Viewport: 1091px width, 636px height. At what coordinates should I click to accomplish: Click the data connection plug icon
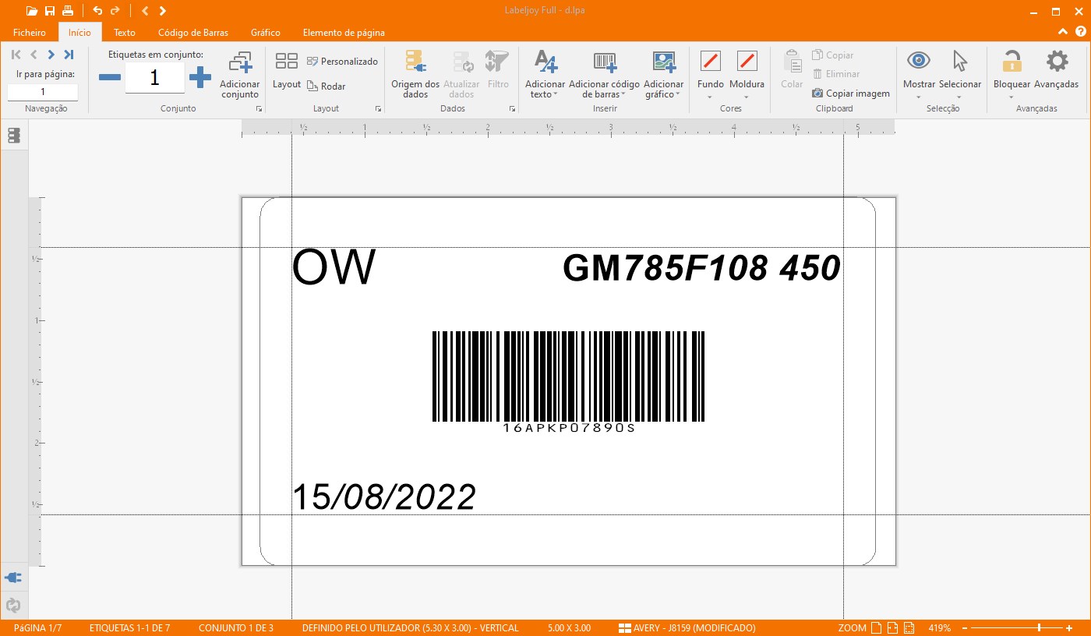tap(13, 578)
